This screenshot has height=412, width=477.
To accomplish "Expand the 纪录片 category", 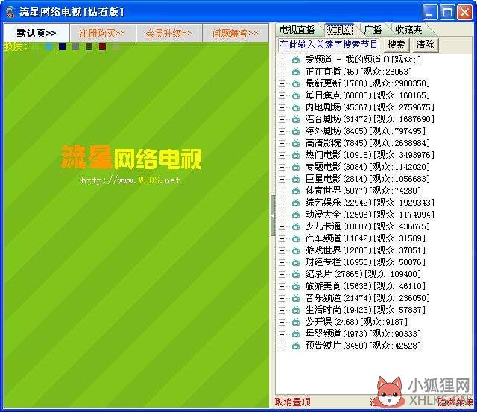I will click(282, 274).
